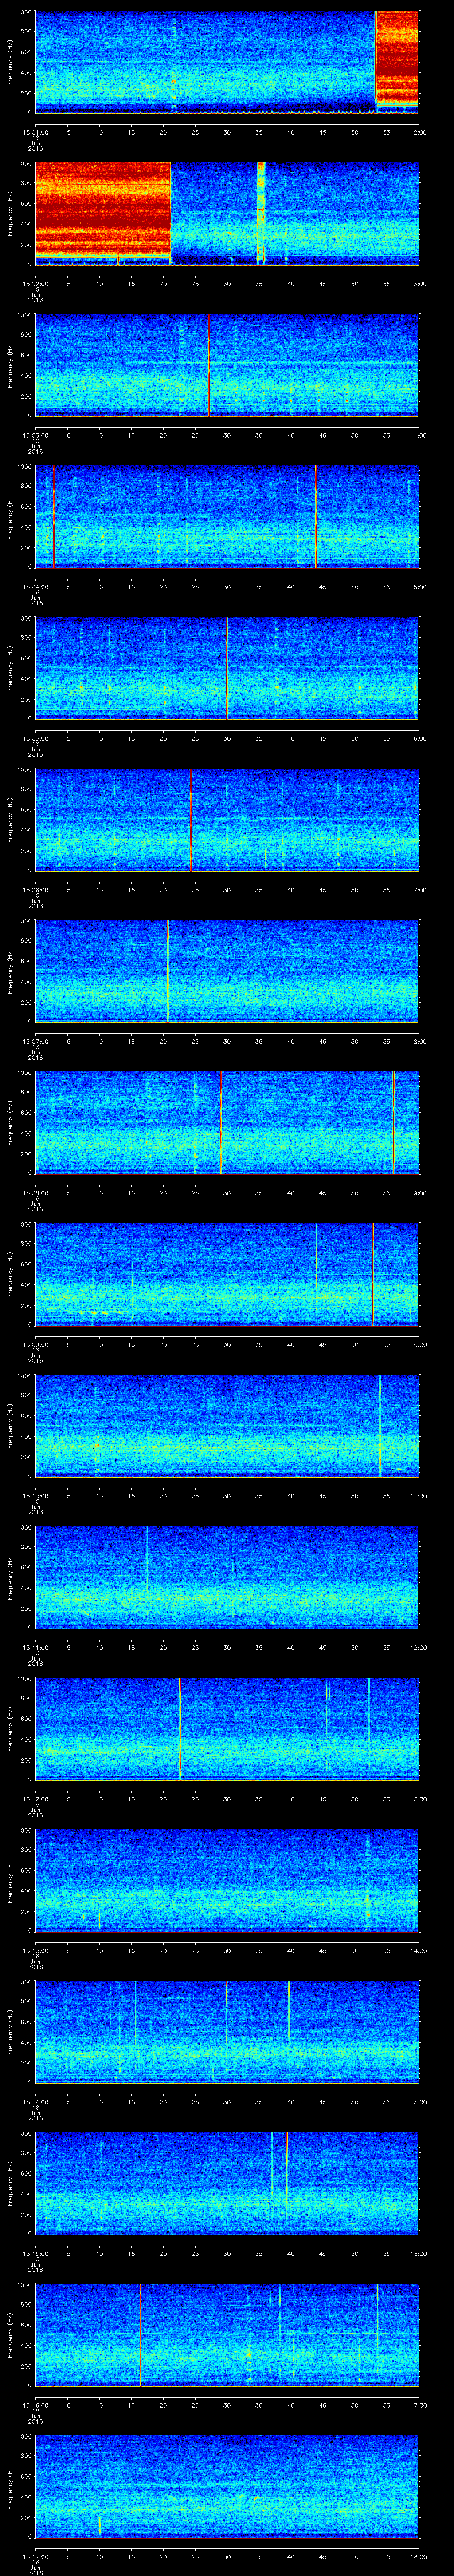
Task: Select the spectrogram panel starting at 15:17:00
Action: pyautogui.click(x=227, y=2486)
